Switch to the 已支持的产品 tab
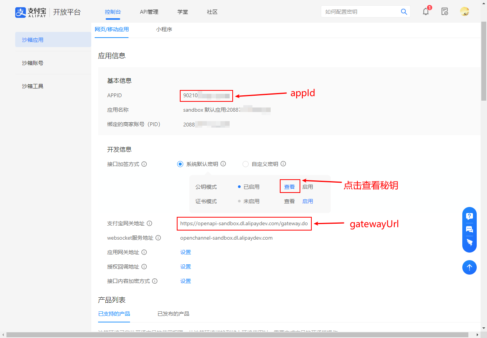 [114, 314]
